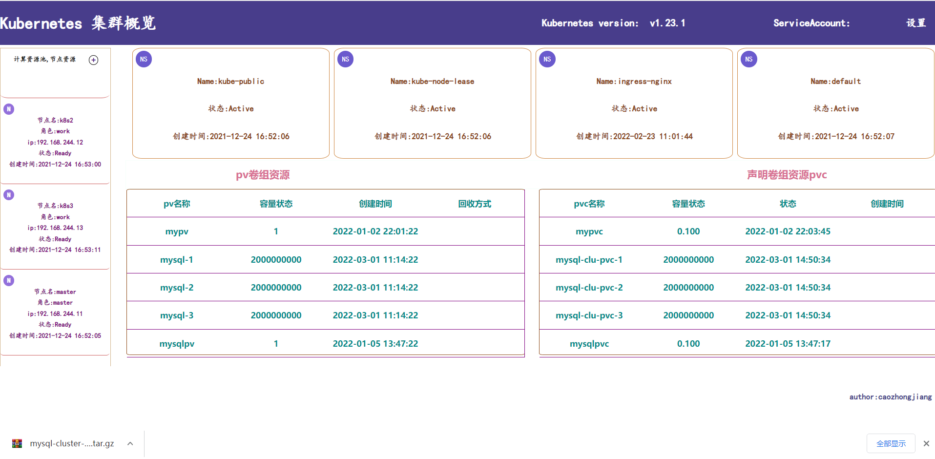Screen dimensions: 935x459
Task: Click 节点名:k8s2 node label
Action: (x=55, y=120)
